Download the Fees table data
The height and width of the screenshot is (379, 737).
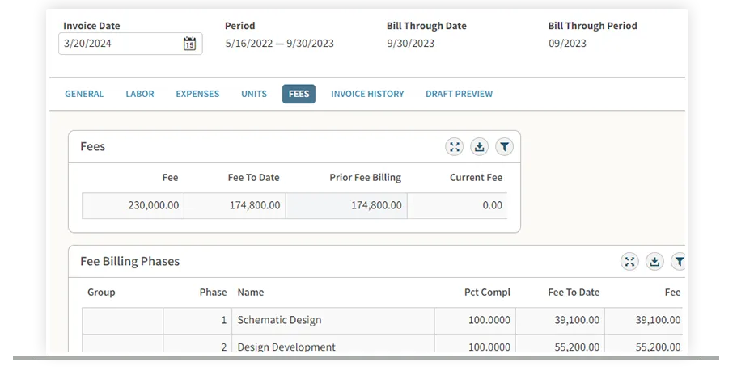[x=480, y=146]
